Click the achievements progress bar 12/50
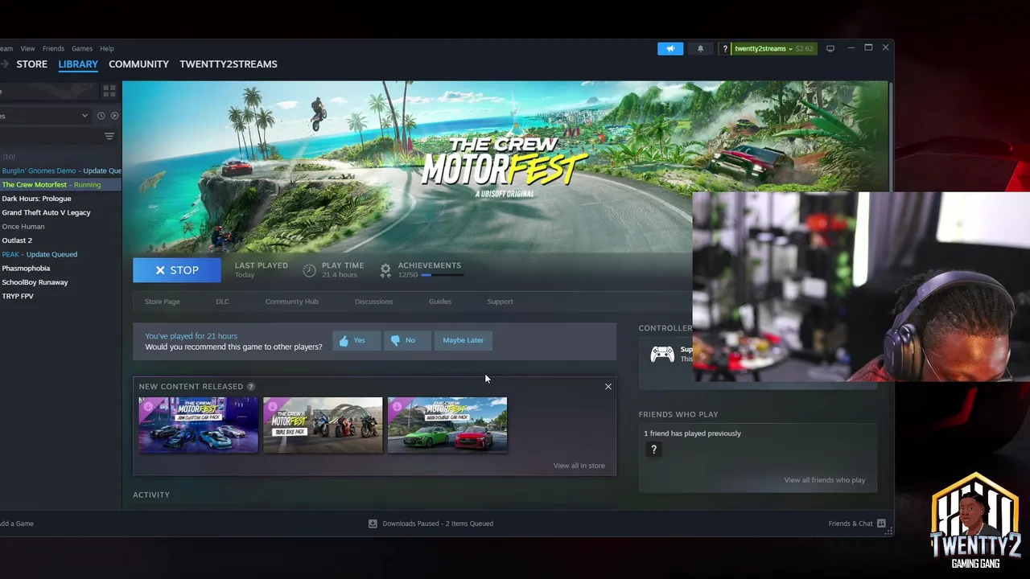 coord(442,275)
